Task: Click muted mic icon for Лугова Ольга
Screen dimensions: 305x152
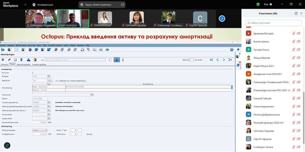Action: pos(293,50)
